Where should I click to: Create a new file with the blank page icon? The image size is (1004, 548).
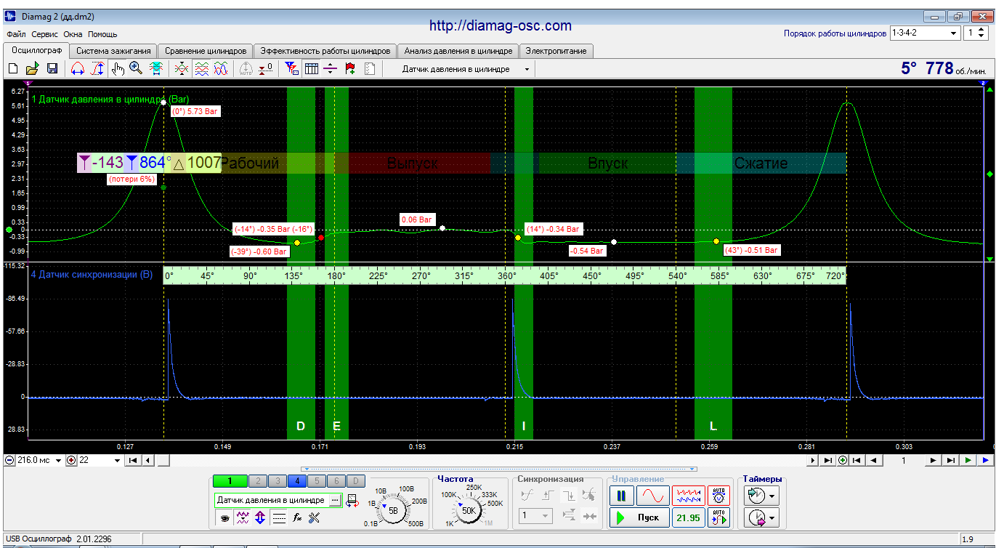pyautogui.click(x=12, y=68)
